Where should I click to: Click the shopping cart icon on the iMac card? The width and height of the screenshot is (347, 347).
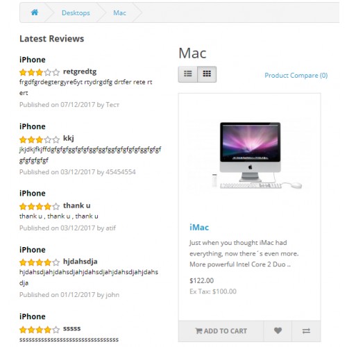coord(198,331)
